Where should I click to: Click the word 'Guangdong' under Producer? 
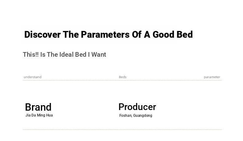pos(143,116)
